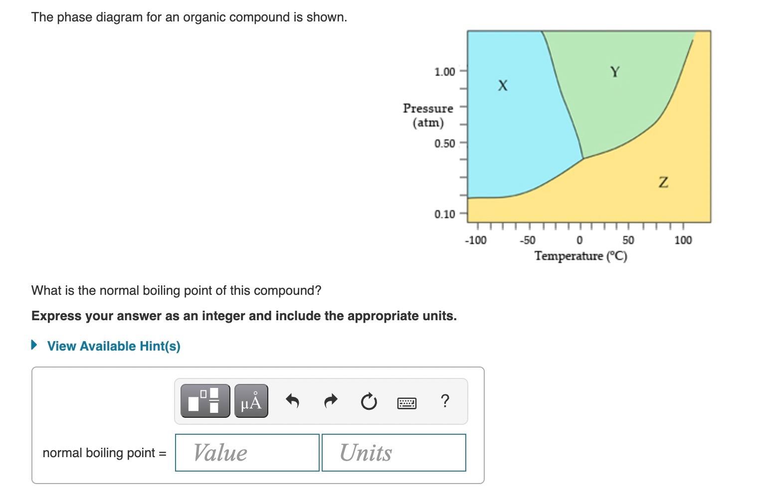765x493 pixels.
Task: Open the µÅ units symbol picker
Action: coord(251,400)
